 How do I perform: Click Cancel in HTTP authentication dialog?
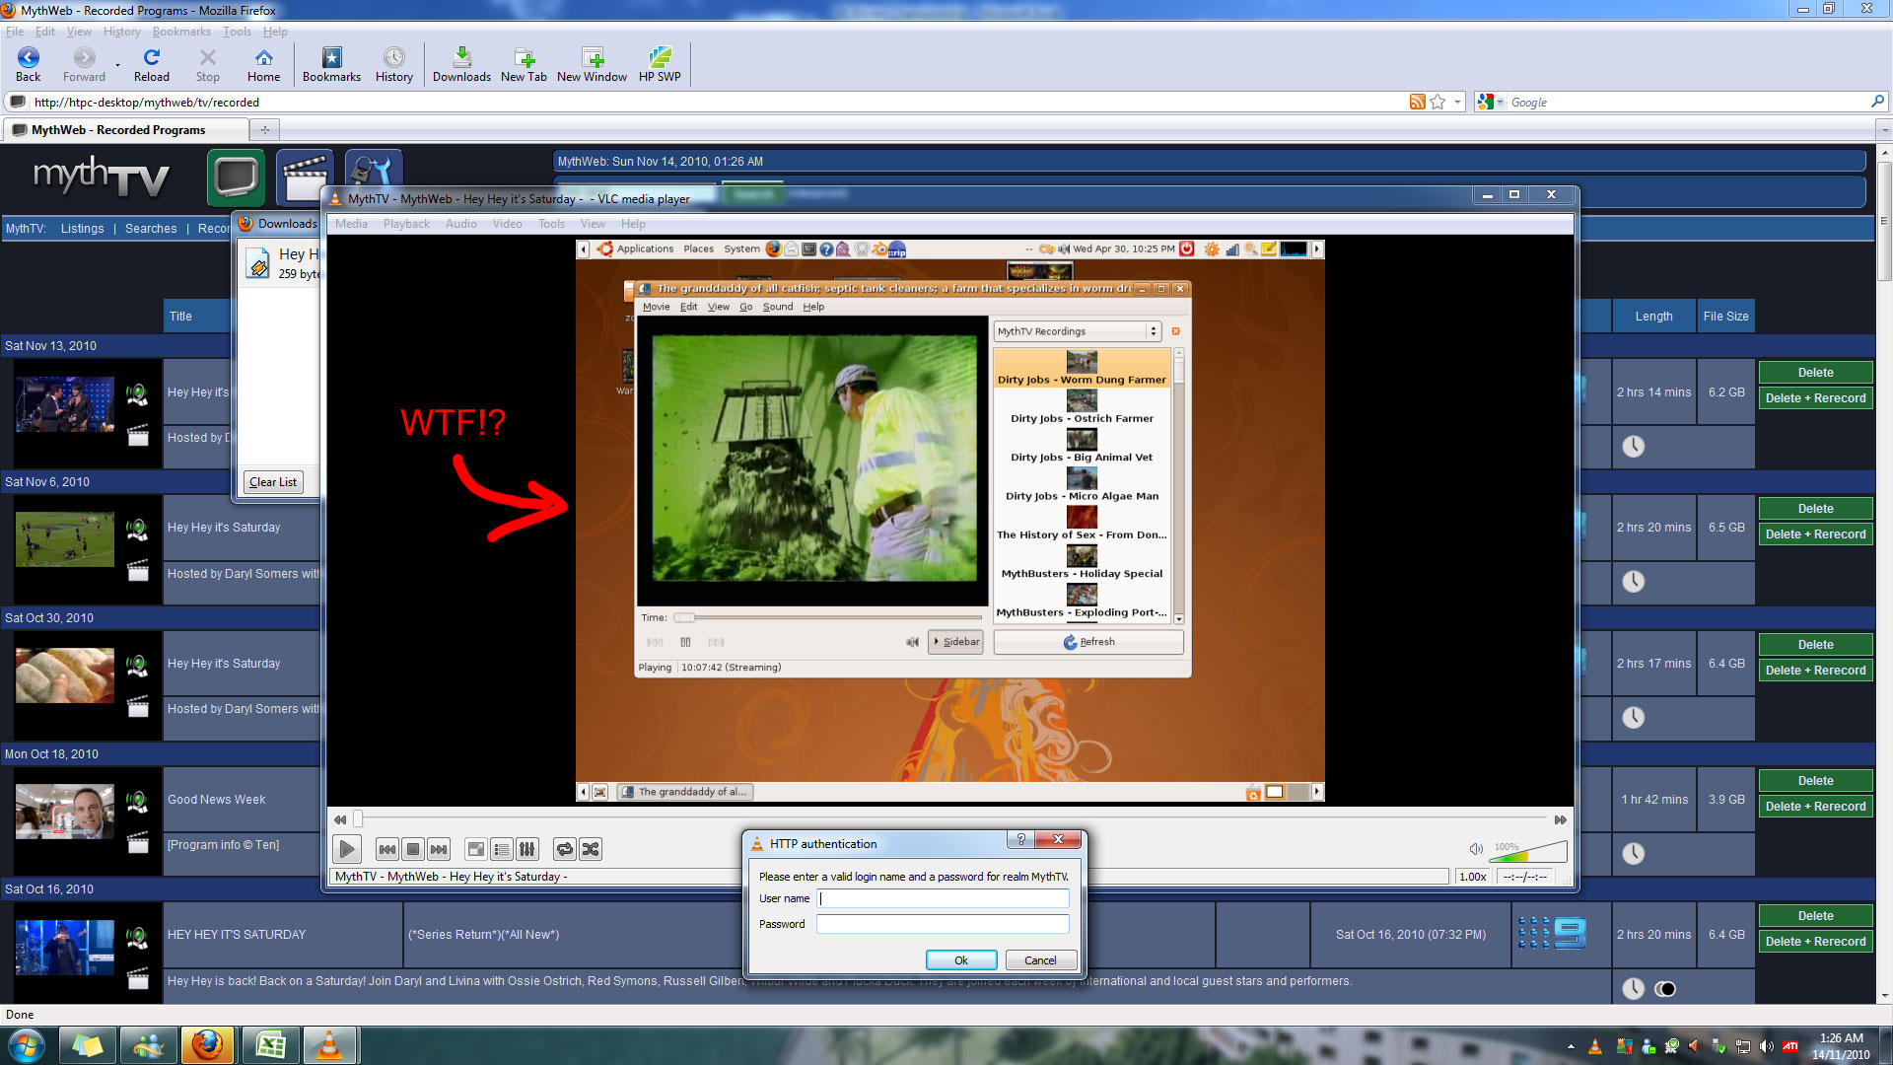point(1040,959)
